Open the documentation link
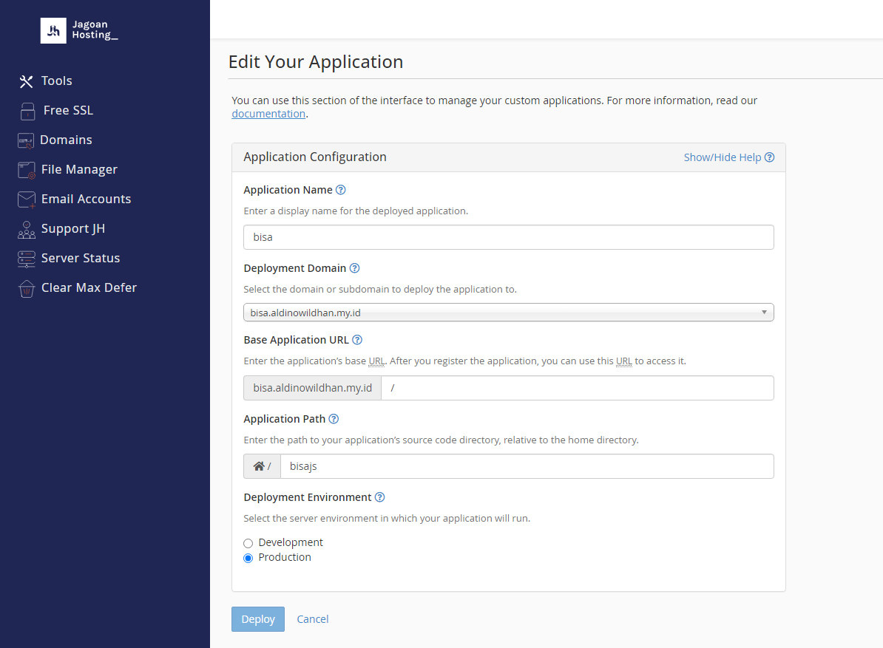This screenshot has width=883, height=648. pos(268,114)
